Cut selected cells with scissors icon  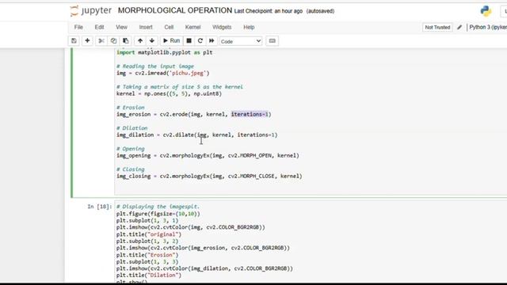(x=101, y=40)
